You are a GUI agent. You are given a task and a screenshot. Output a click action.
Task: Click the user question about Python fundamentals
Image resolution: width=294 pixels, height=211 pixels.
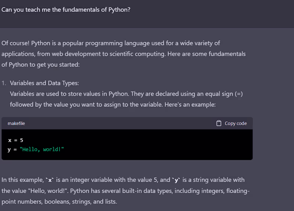(66, 10)
